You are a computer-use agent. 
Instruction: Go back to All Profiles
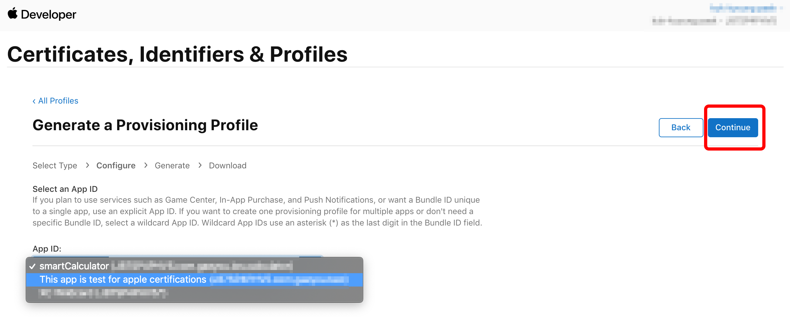[55, 101]
